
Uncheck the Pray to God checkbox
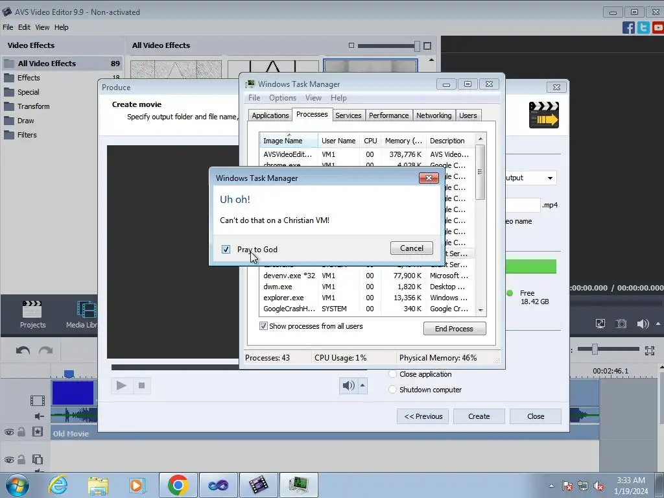(x=226, y=250)
